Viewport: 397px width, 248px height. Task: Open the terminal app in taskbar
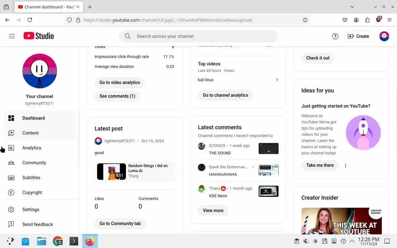(x=74, y=241)
